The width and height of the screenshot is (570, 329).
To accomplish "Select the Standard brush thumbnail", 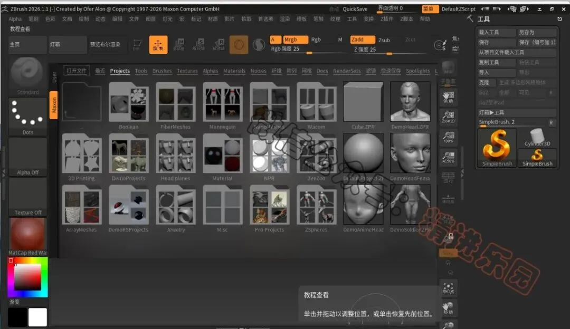I will coord(27,75).
